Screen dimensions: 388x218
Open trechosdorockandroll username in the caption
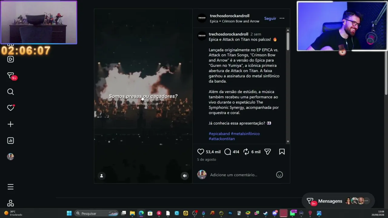click(228, 34)
